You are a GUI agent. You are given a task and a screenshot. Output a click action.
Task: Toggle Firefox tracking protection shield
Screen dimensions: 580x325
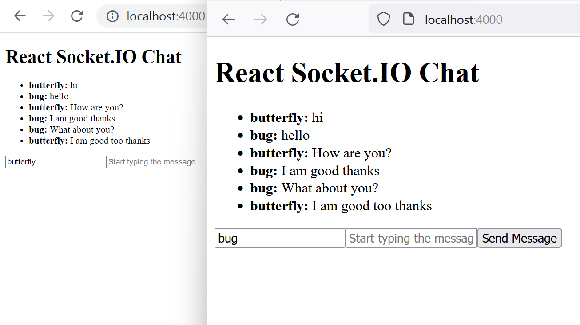[x=383, y=19]
